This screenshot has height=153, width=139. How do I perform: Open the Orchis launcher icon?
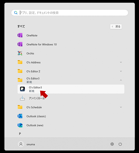click(x=20, y=53)
